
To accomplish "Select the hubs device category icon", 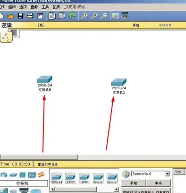I will [x=22, y=175].
